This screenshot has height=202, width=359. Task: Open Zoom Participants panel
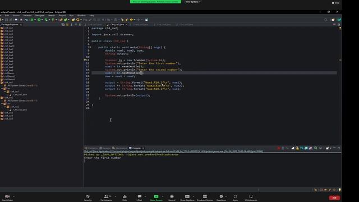pos(106,198)
